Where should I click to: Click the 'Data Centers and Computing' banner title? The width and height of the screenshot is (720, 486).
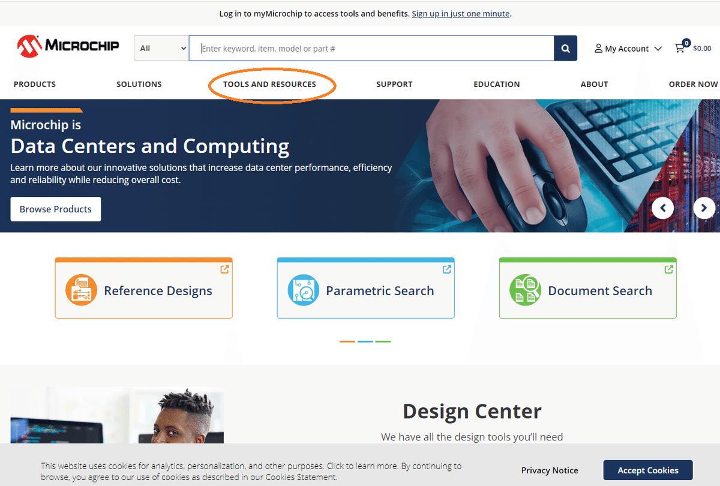[x=150, y=146]
